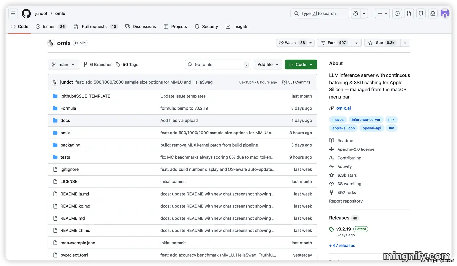Image resolution: width=457 pixels, height=266 pixels.
Task: Go to GitHub home via Octocat logo
Action: 26,13
